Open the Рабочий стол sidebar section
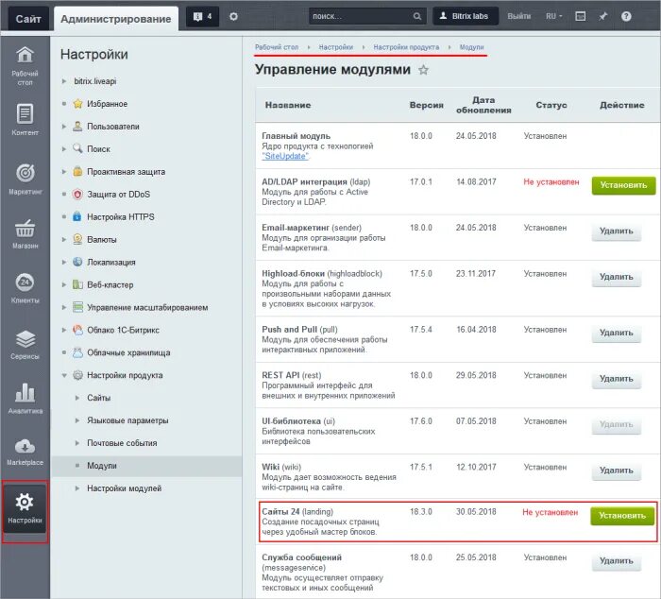Screen dimensions: 661x599 (x=25, y=66)
